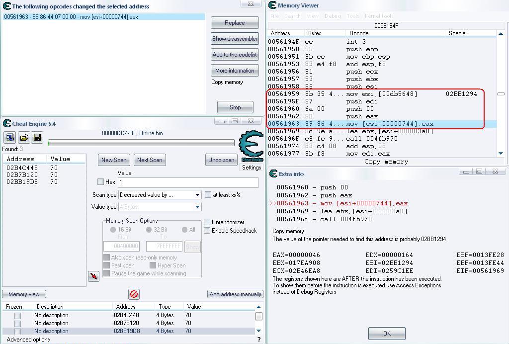The image size is (509, 344).
Task: Toggle the 'at least xx%' checkbox
Action: pyautogui.click(x=208, y=195)
